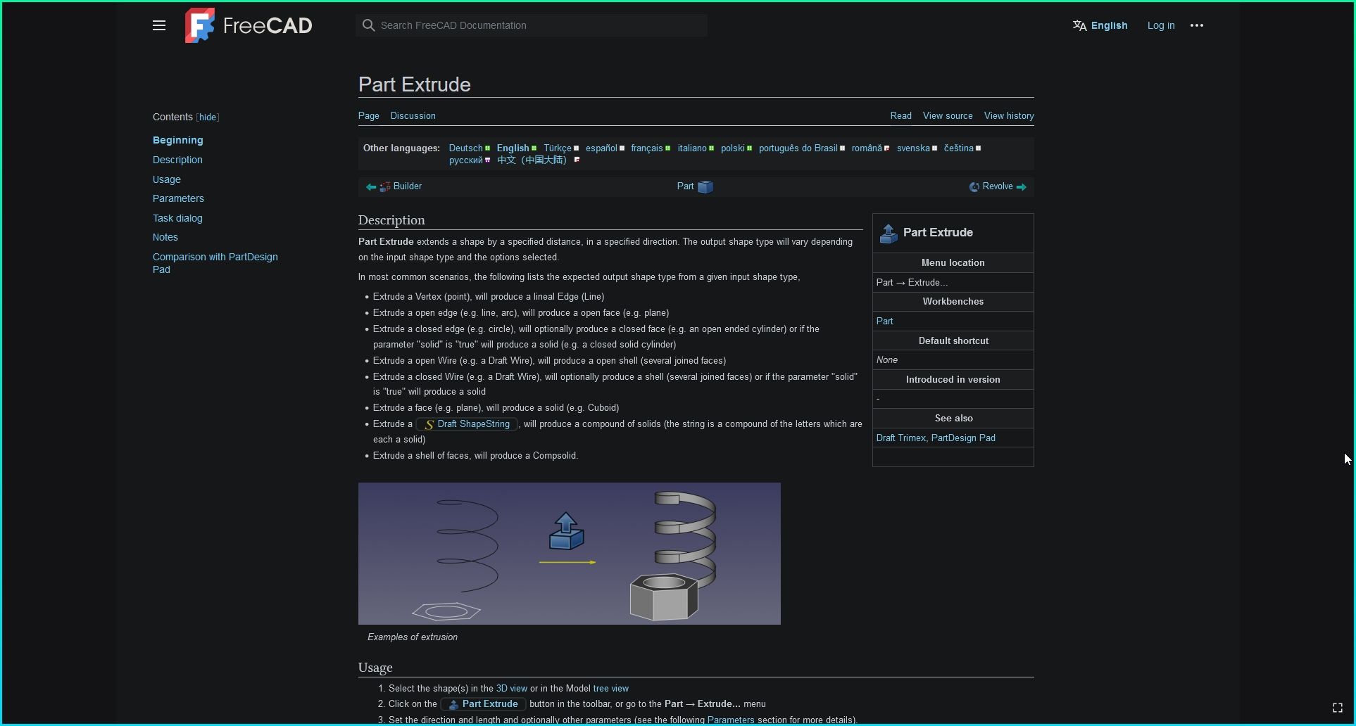The width and height of the screenshot is (1356, 726).
Task: Click the Part Extrude page title
Action: point(415,85)
